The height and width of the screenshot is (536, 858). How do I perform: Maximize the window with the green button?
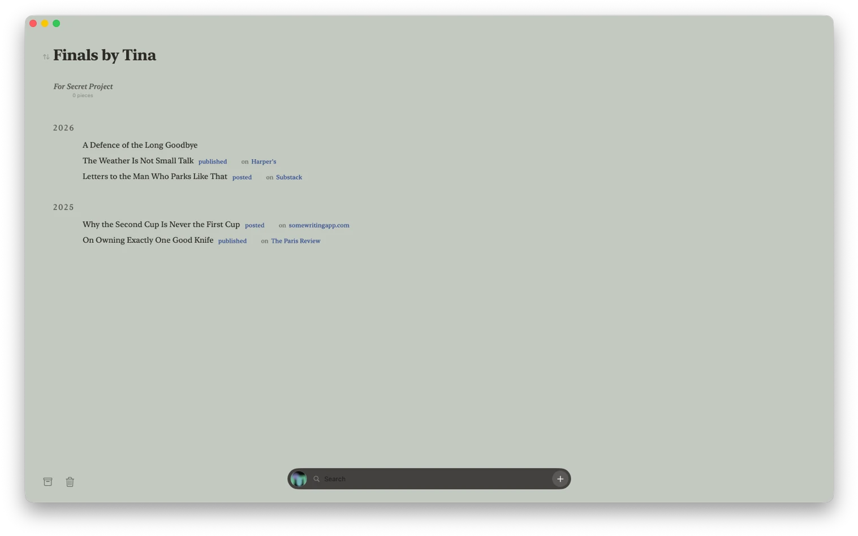pos(57,24)
